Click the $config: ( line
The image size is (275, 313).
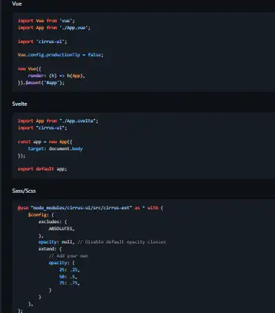41,215
